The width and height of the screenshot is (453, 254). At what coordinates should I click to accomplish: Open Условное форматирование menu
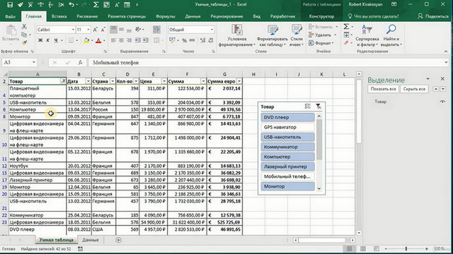pyautogui.click(x=237, y=35)
